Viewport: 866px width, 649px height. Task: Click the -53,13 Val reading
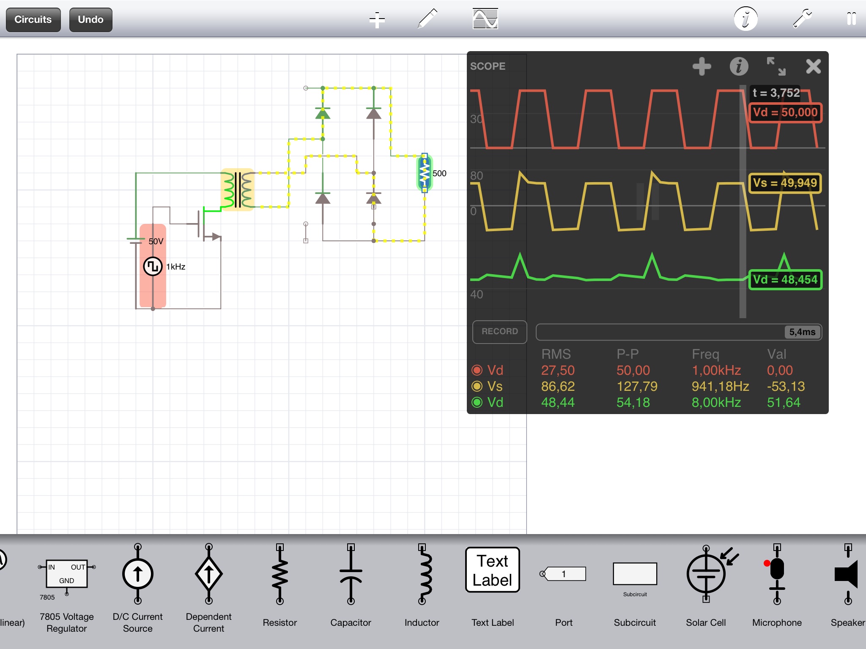(786, 386)
